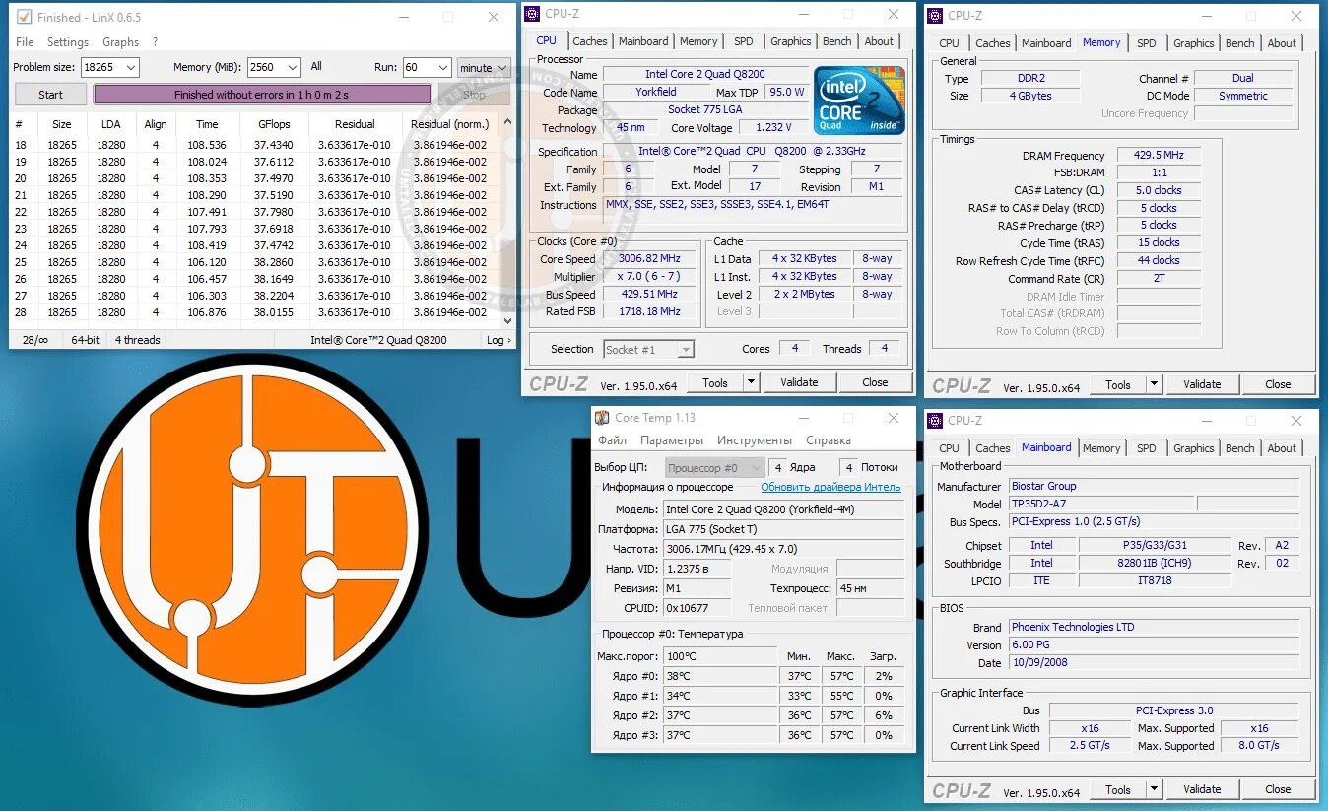Open the Инструменты menu in Core Temp
1328x811 pixels.
pos(755,440)
